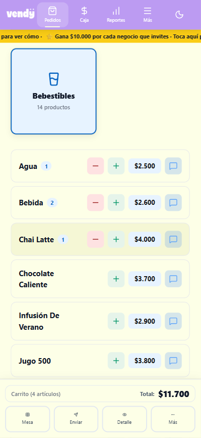
Task: Switch to the Caja tab
Action: [84, 15]
